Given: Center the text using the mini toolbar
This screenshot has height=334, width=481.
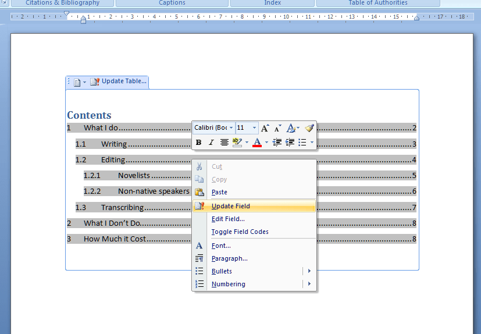Looking at the screenshot, I should coord(225,143).
